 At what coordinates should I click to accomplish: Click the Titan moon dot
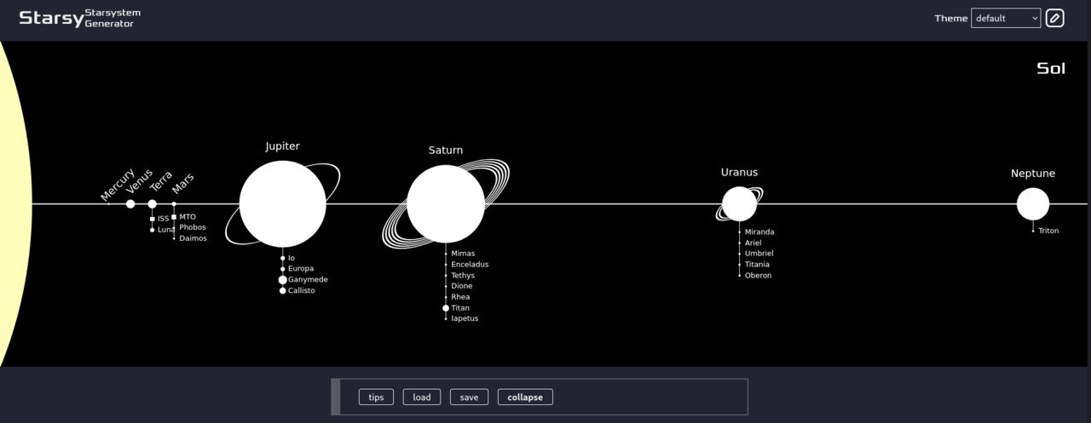point(446,308)
